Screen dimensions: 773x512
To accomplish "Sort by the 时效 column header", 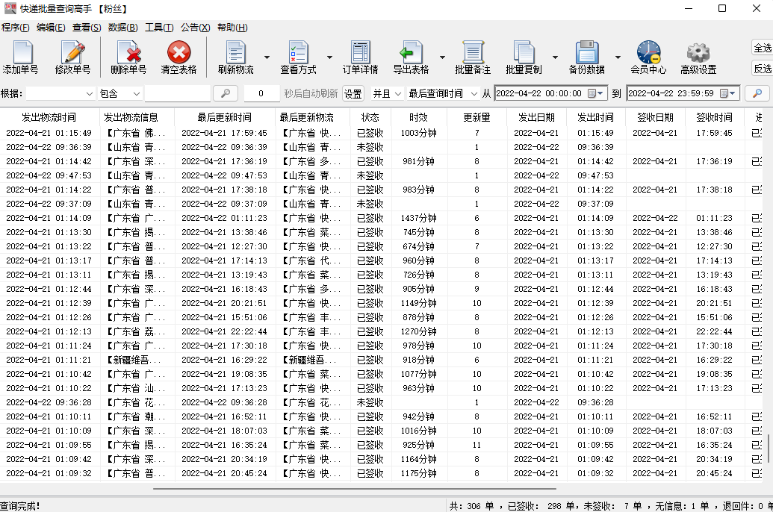I will 418,117.
